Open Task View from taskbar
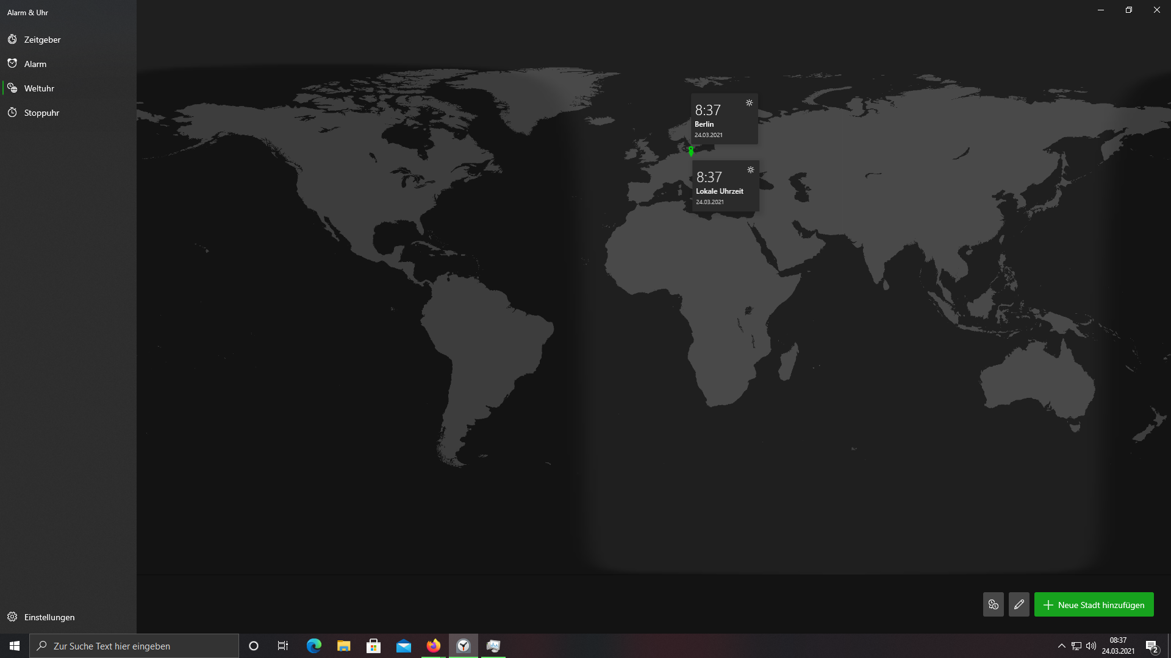The height and width of the screenshot is (658, 1171). point(283,646)
